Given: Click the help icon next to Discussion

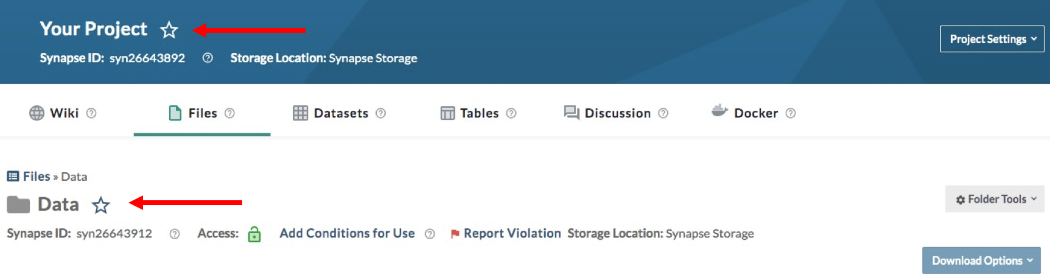Looking at the screenshot, I should click(663, 113).
